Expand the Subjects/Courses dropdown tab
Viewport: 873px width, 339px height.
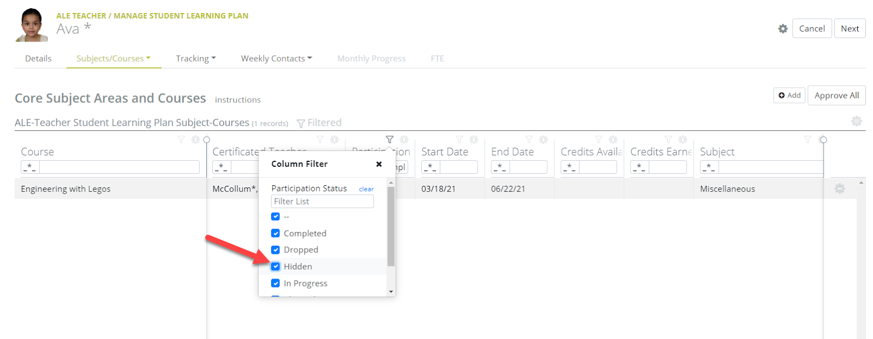pyautogui.click(x=113, y=58)
